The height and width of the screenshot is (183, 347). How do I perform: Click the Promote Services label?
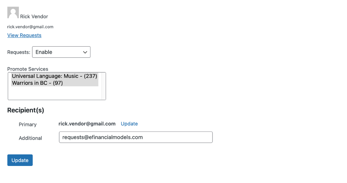pos(28,69)
